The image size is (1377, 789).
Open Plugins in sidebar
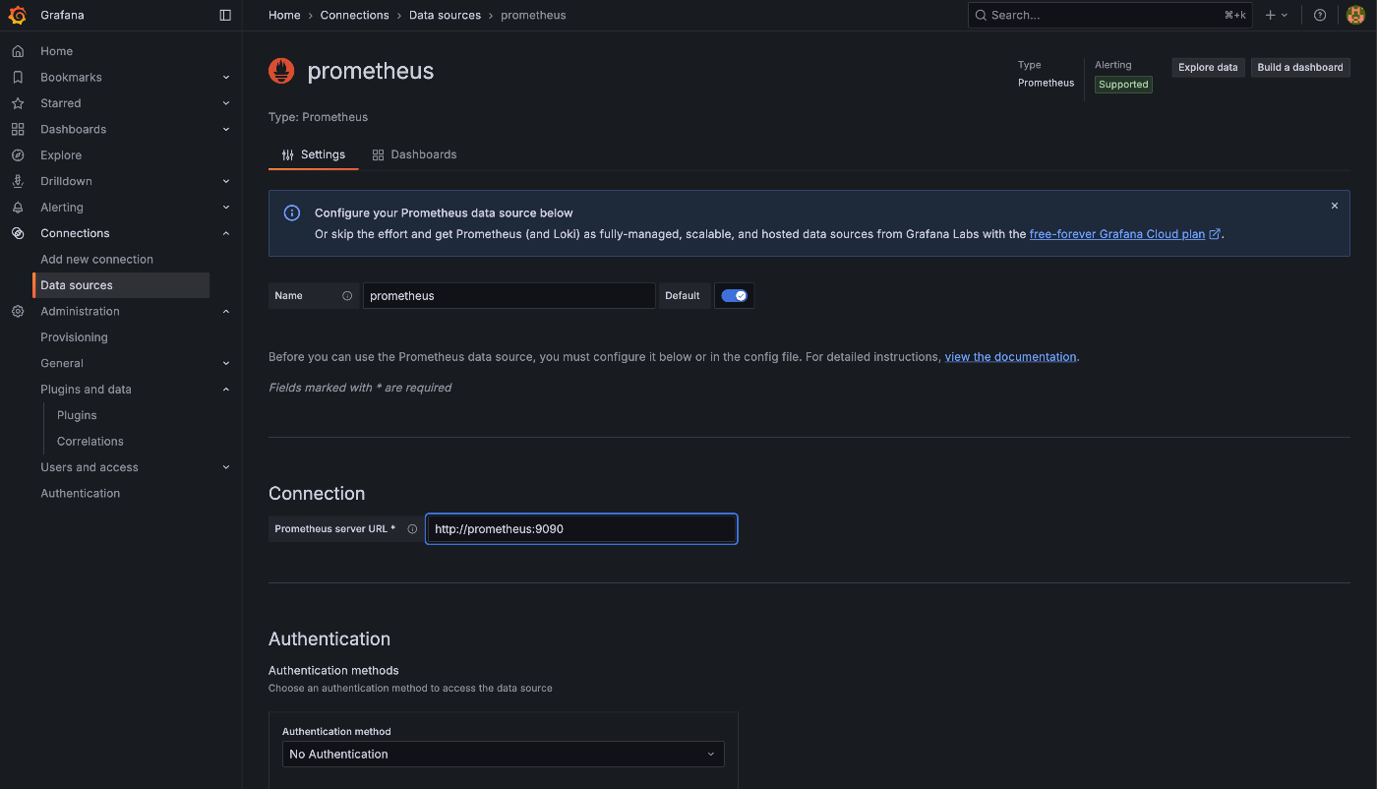click(77, 415)
